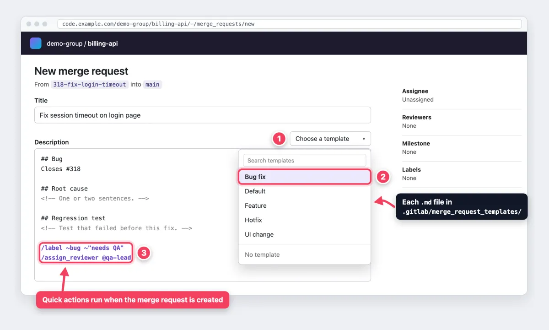This screenshot has width=549, height=330.
Task: Click the '## Bug' line in description
Action: click(52, 159)
